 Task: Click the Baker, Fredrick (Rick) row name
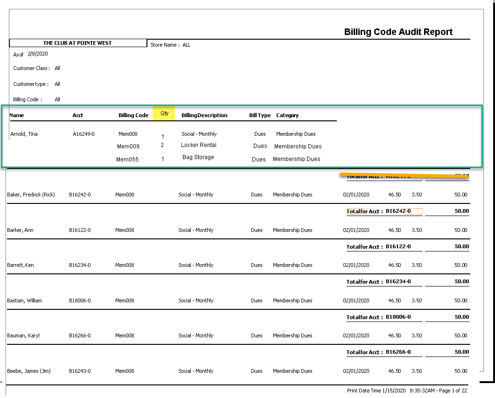(x=31, y=195)
